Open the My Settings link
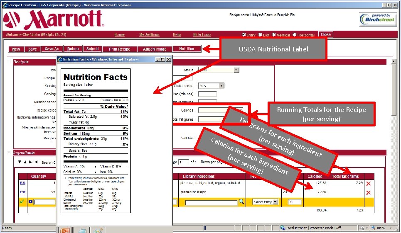 tap(149, 35)
